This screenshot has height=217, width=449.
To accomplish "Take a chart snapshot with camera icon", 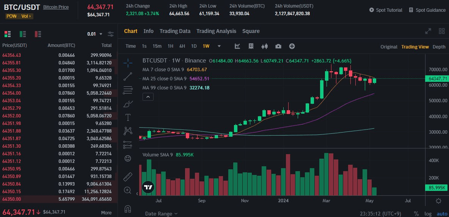I will (278, 46).
